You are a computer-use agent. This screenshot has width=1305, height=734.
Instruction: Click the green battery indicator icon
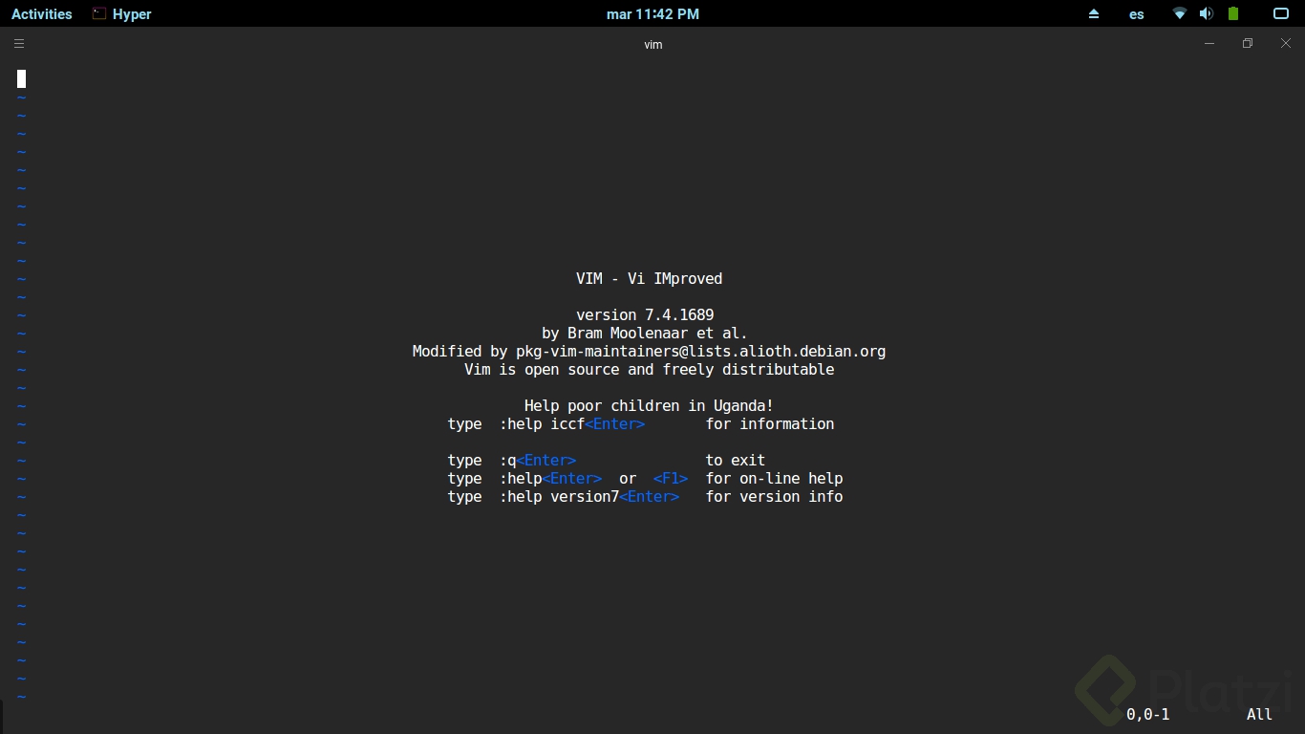pos(1232,13)
